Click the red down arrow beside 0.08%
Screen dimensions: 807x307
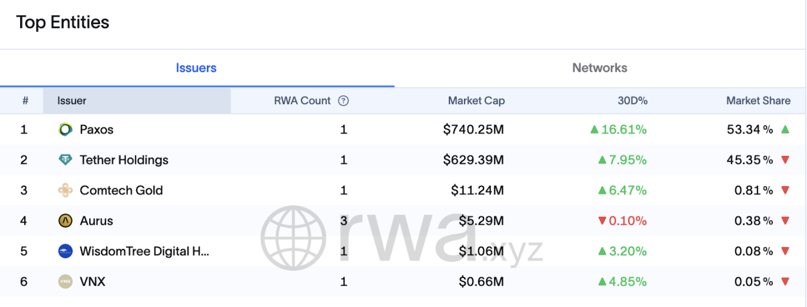click(785, 252)
